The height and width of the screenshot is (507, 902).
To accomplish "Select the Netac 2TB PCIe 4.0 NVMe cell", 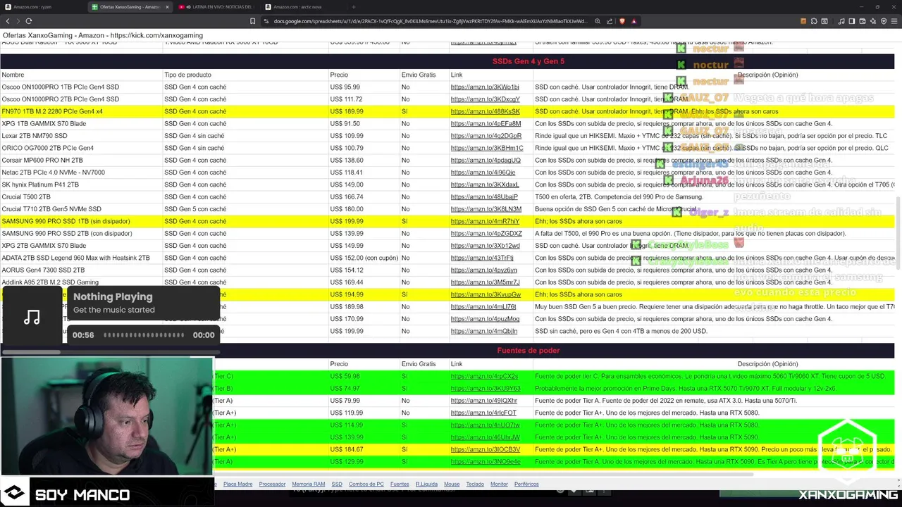I will (x=81, y=173).
